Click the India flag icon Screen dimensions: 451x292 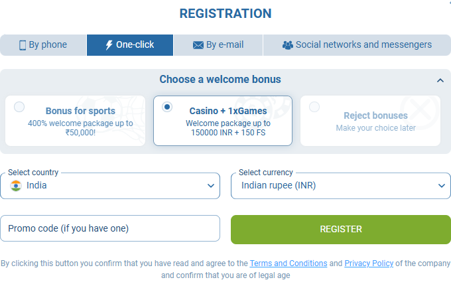(x=17, y=186)
